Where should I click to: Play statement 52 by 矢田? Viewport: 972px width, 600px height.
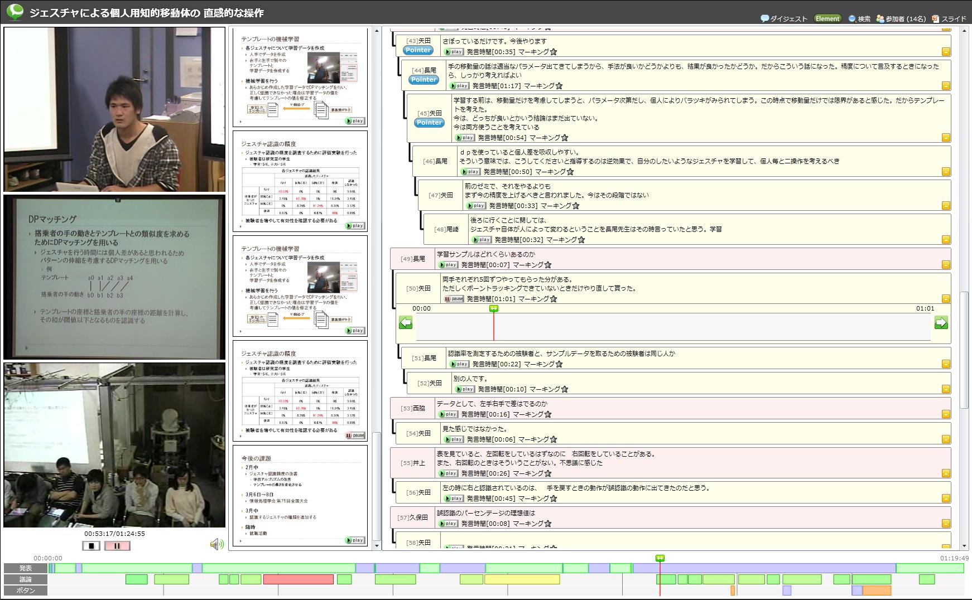coord(465,389)
